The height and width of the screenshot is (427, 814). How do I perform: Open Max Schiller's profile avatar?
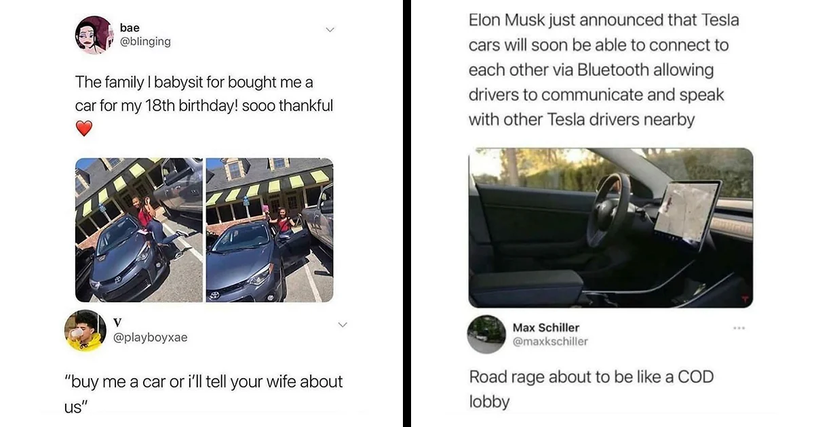(486, 333)
